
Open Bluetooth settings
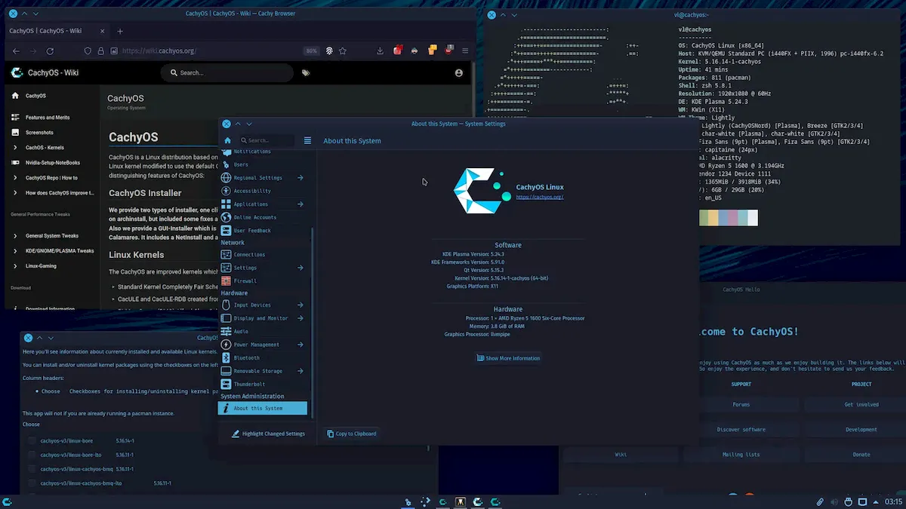264,357
